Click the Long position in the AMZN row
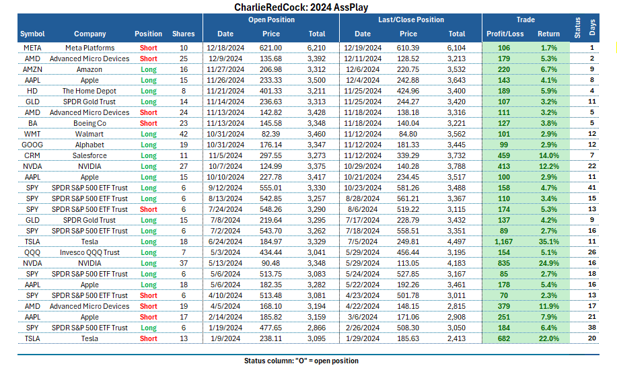This screenshot has height=366, width=617. click(148, 70)
